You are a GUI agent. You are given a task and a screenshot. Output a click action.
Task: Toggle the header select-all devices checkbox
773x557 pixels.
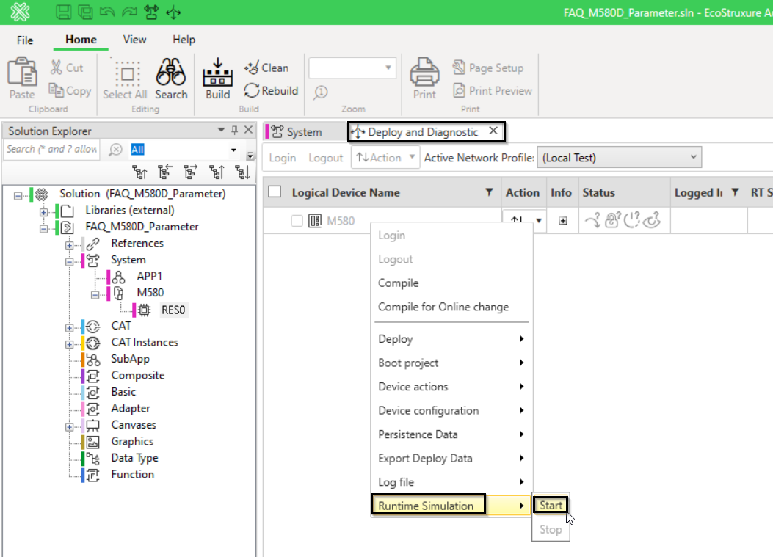pos(275,192)
